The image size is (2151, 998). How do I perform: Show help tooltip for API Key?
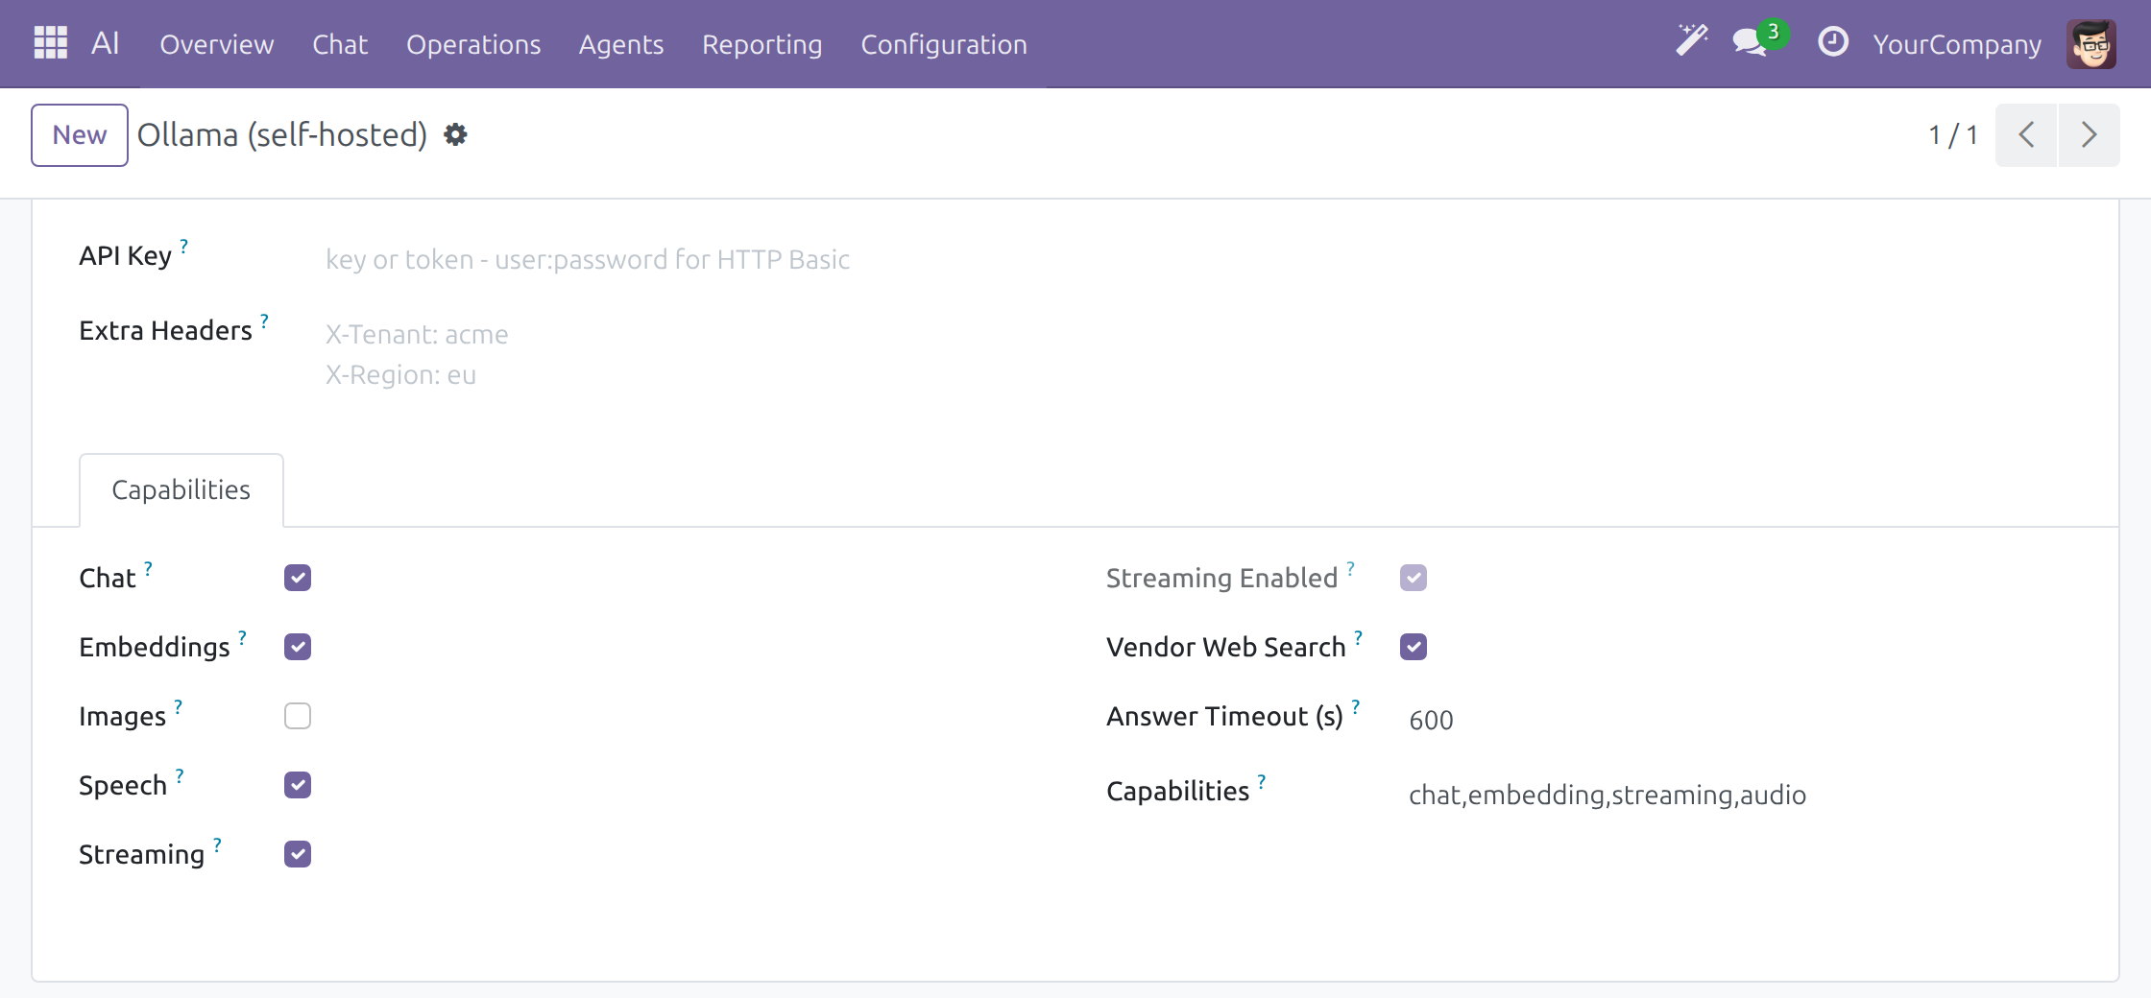tap(183, 246)
